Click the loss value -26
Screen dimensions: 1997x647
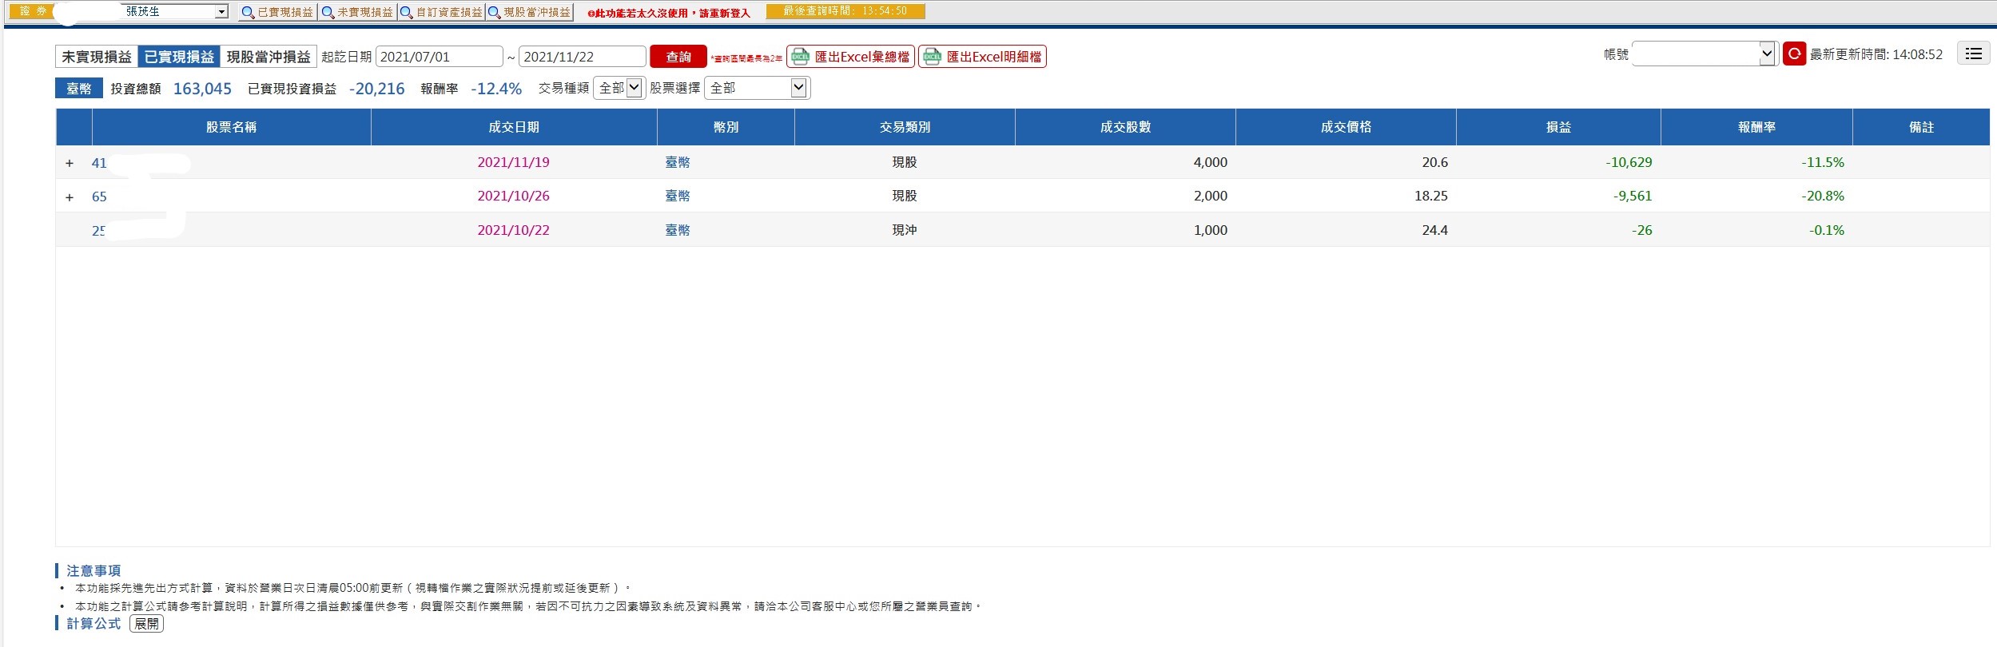coord(1641,230)
